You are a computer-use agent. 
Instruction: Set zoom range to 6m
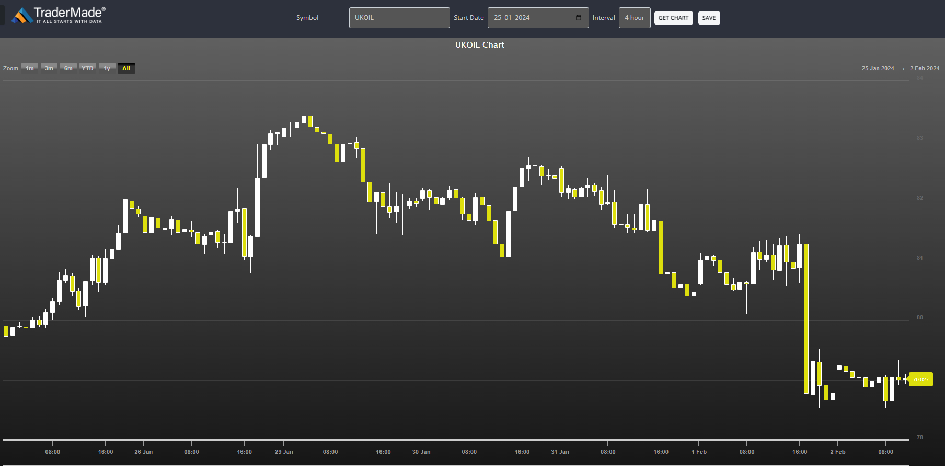coord(68,68)
